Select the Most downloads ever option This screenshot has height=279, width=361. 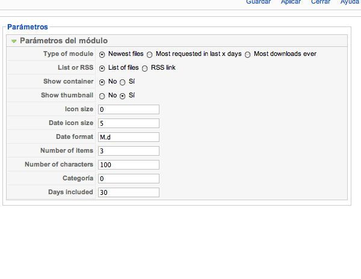[x=248, y=55]
